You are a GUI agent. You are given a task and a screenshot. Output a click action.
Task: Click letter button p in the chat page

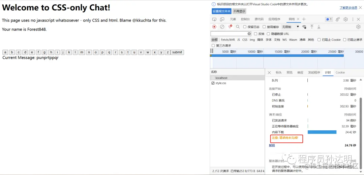pyautogui.click(x=102, y=52)
